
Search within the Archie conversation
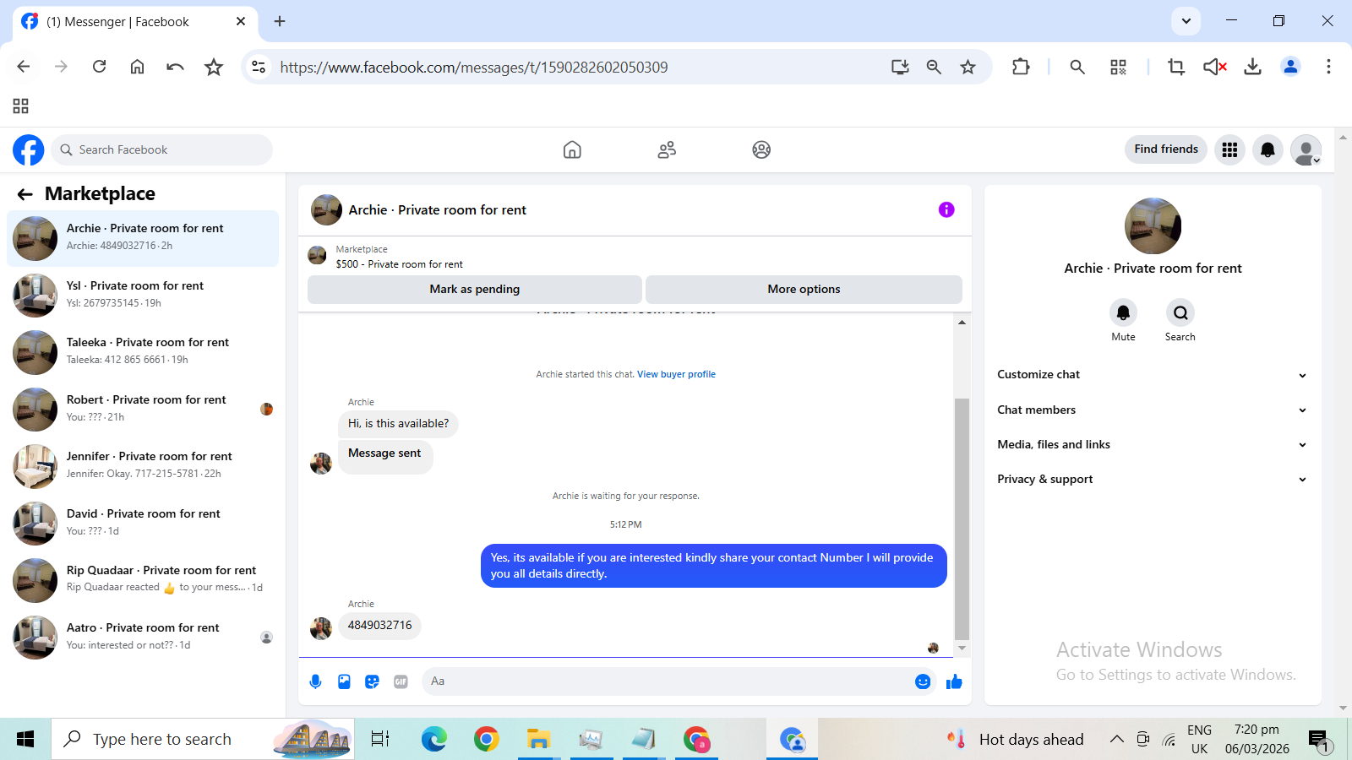pyautogui.click(x=1180, y=312)
